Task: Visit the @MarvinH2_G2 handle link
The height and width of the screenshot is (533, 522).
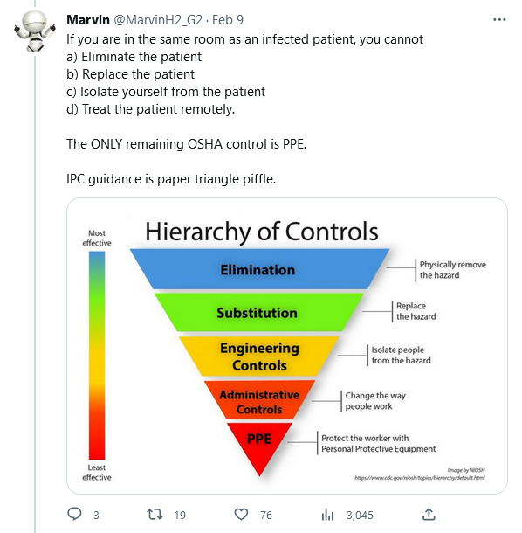Action: coord(158,20)
